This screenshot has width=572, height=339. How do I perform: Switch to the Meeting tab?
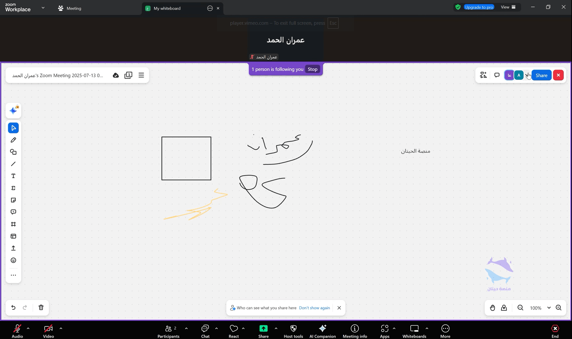[x=70, y=8]
